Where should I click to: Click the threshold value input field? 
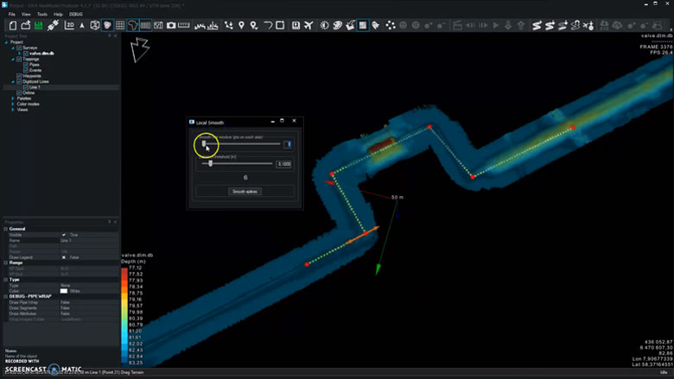(x=283, y=163)
